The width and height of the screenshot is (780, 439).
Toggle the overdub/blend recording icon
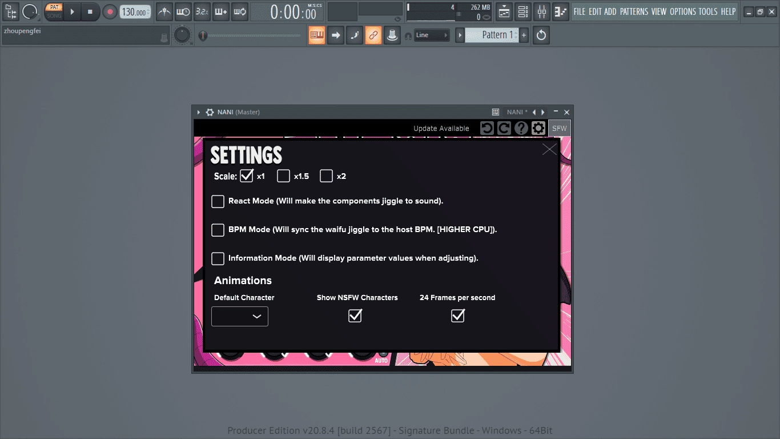pyautogui.click(x=220, y=11)
